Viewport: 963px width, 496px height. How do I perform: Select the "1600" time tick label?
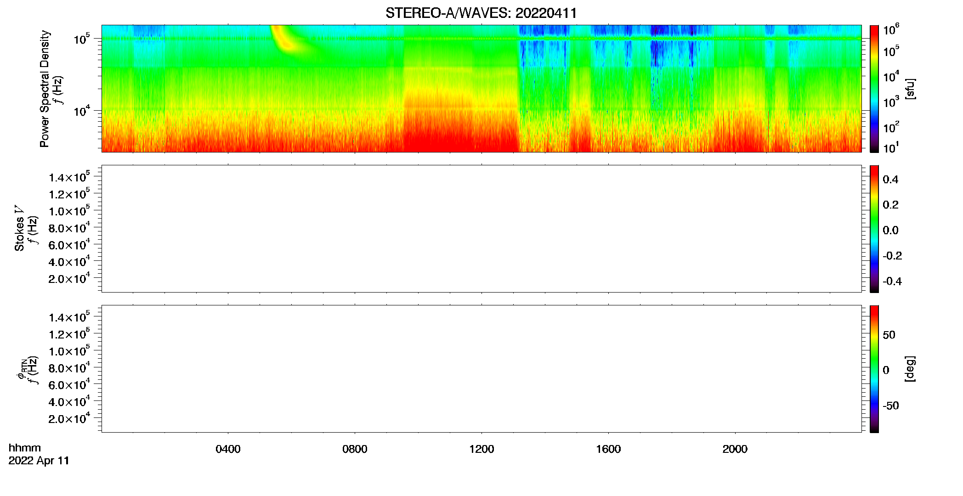tap(608, 449)
